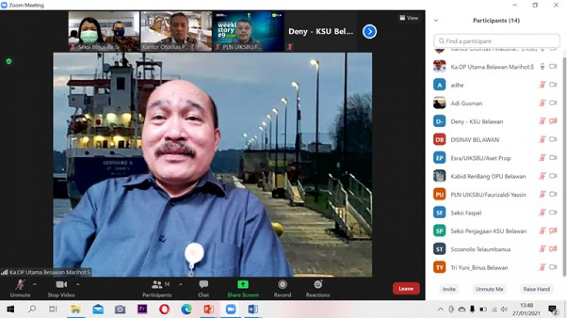Click camera icon for adhe
This screenshot has width=567, height=318.
tap(553, 84)
